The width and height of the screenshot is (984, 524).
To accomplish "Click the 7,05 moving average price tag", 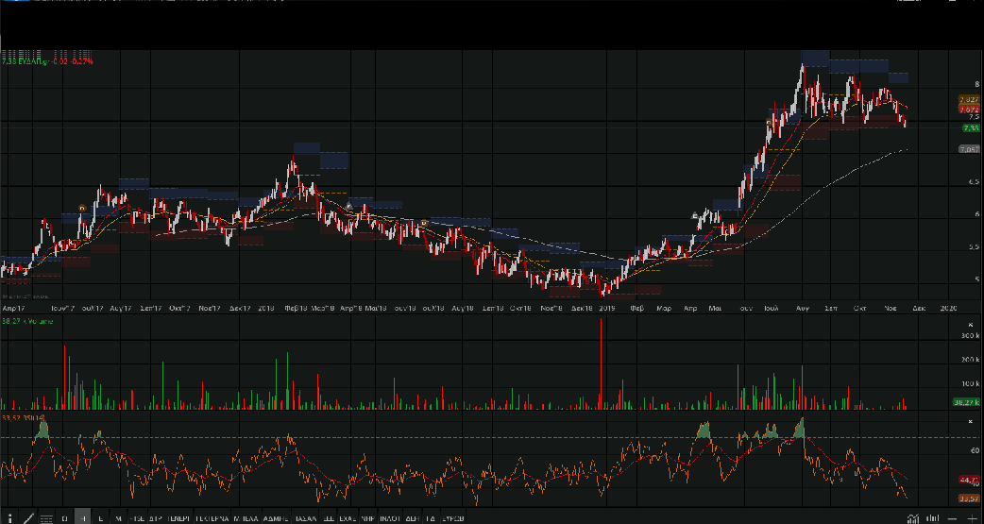I will click(x=967, y=149).
